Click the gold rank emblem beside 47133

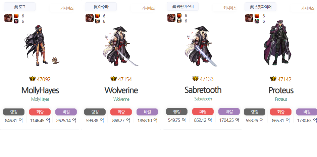tap(196, 78)
